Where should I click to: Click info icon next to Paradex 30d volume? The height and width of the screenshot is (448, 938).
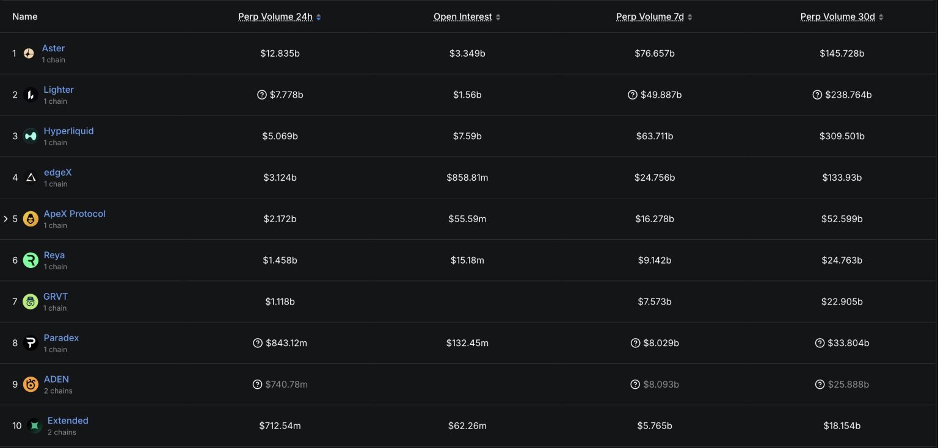820,343
